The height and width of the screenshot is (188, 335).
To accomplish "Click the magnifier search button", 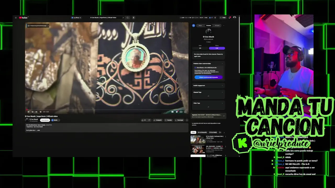I will coord(128,18).
